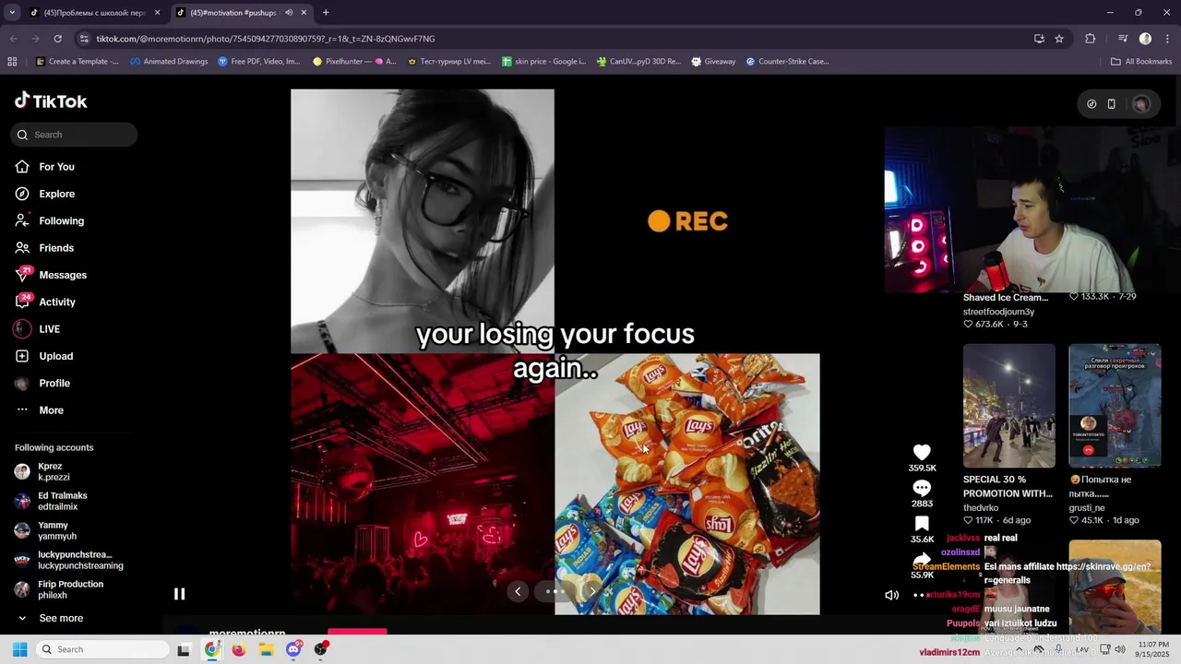The image size is (1181, 664).
Task: Open the Windows Start menu
Action: [x=19, y=649]
